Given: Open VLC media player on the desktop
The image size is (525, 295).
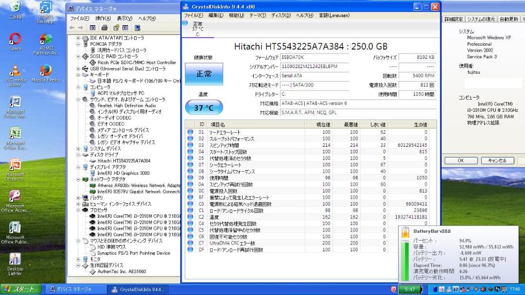Looking at the screenshot, I should tap(15, 68).
